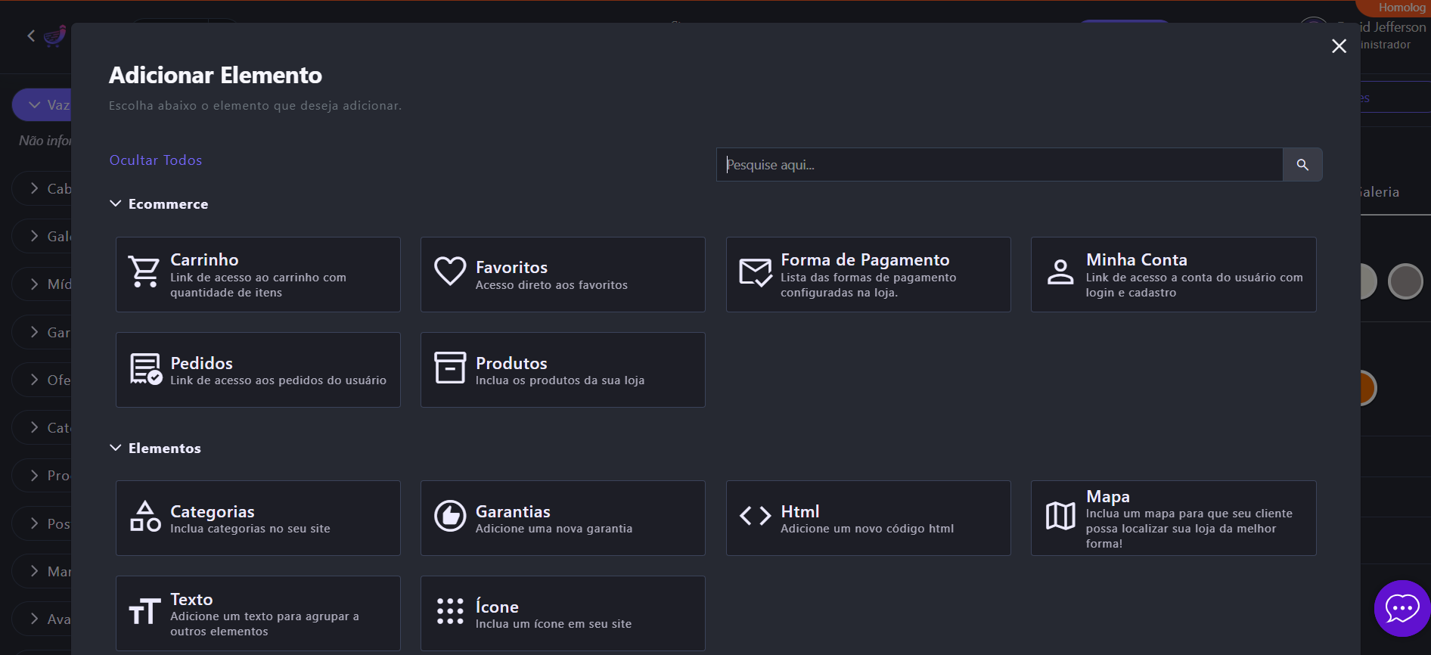Focus the Pesquise aqui search field

coord(999,165)
